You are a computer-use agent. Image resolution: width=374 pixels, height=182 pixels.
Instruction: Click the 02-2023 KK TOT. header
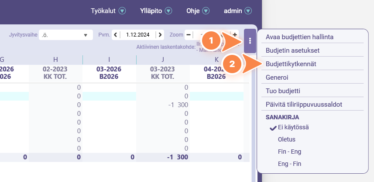click(x=55, y=73)
